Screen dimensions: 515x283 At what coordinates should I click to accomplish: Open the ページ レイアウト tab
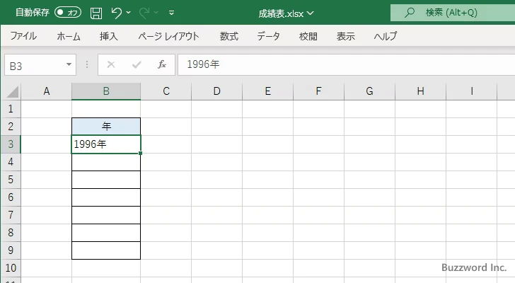tap(168, 36)
